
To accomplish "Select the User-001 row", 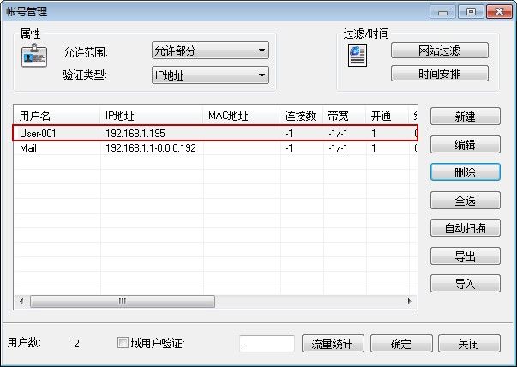I will 215,133.
